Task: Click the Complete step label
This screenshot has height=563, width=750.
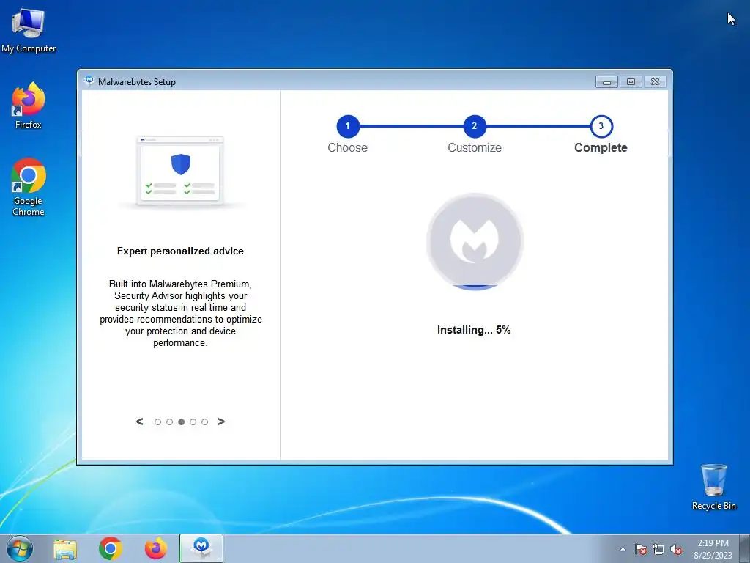Action: (x=601, y=147)
